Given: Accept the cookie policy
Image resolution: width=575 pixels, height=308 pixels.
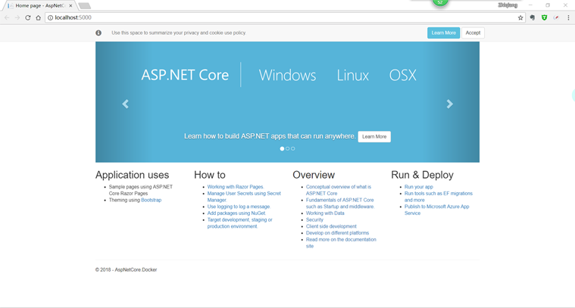Looking at the screenshot, I should (473, 33).
